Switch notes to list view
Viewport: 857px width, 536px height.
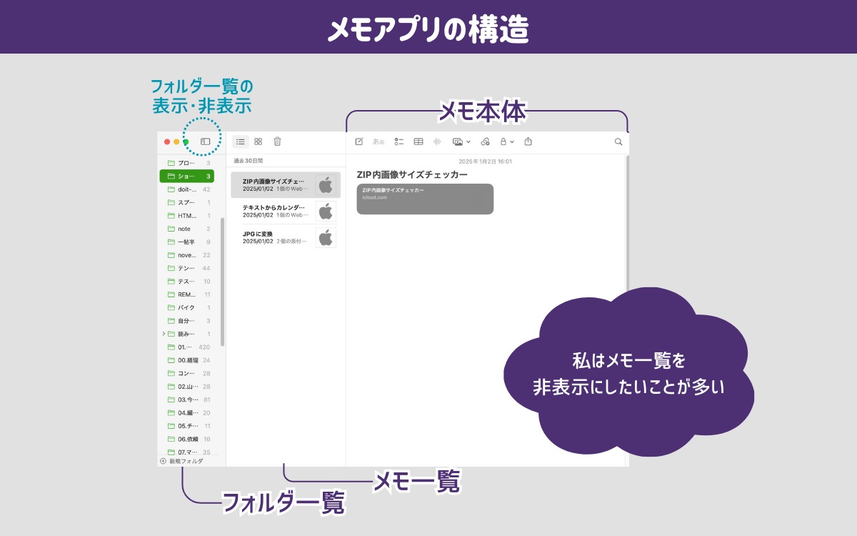241,142
